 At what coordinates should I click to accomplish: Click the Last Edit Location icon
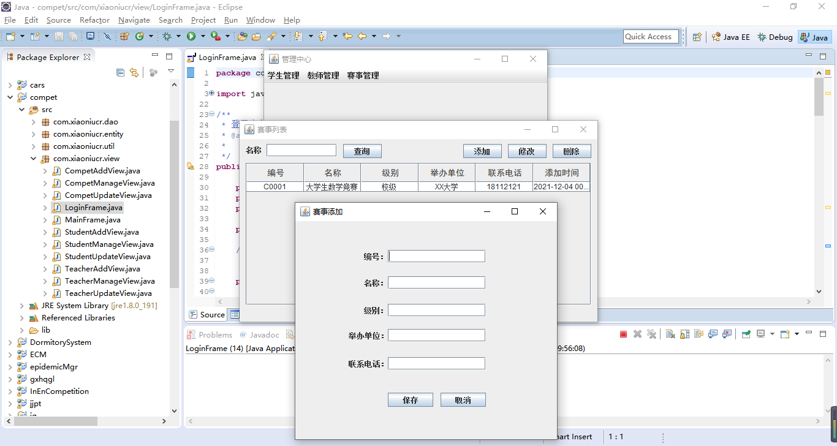(347, 37)
